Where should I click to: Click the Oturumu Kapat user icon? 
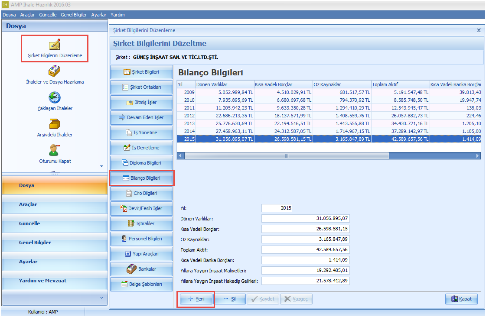point(55,150)
